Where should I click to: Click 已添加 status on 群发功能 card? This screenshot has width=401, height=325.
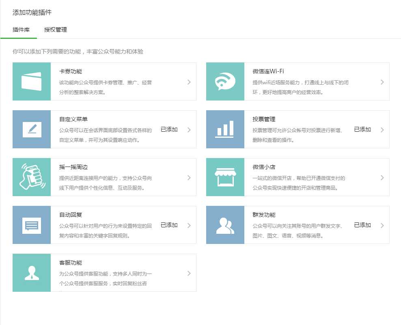(362, 225)
